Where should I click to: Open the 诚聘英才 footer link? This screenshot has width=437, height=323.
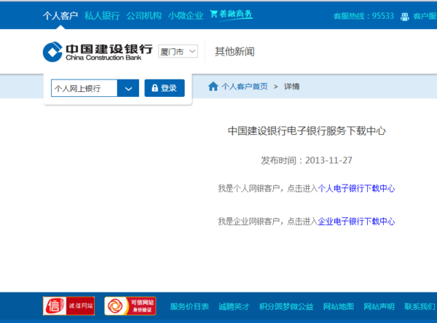coord(234,306)
